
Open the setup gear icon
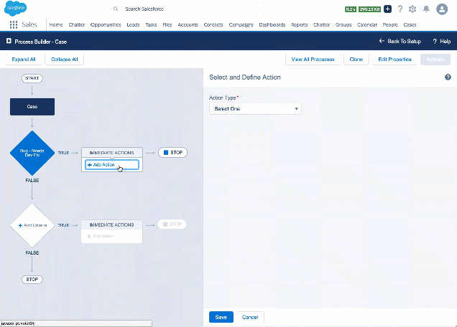(412, 9)
